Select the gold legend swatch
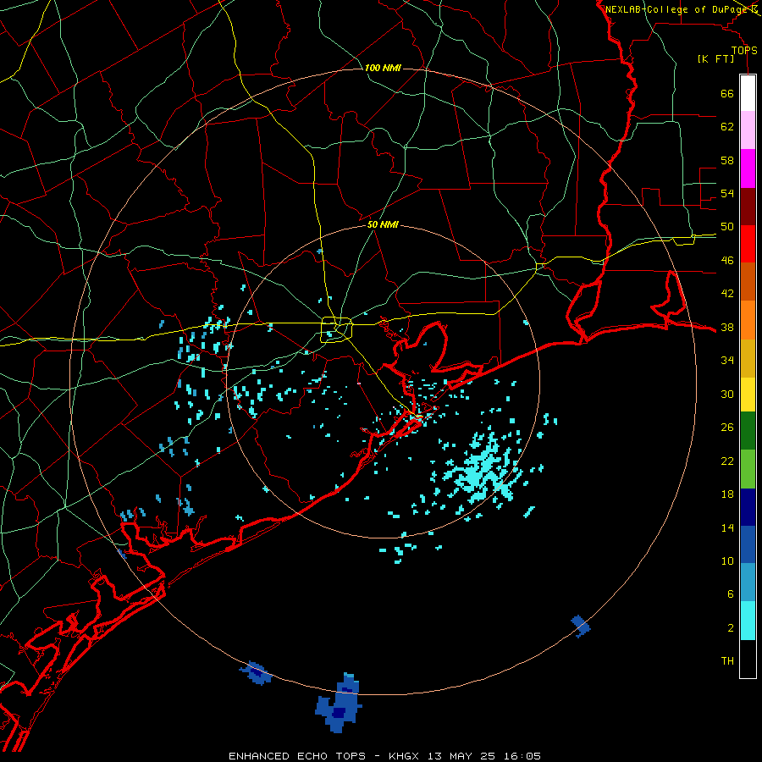 748,359
